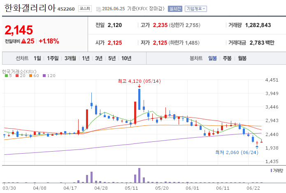This screenshot has width=286, height=193.
Task: Click the red up-triangle change indicator
Action: (x=23, y=41)
